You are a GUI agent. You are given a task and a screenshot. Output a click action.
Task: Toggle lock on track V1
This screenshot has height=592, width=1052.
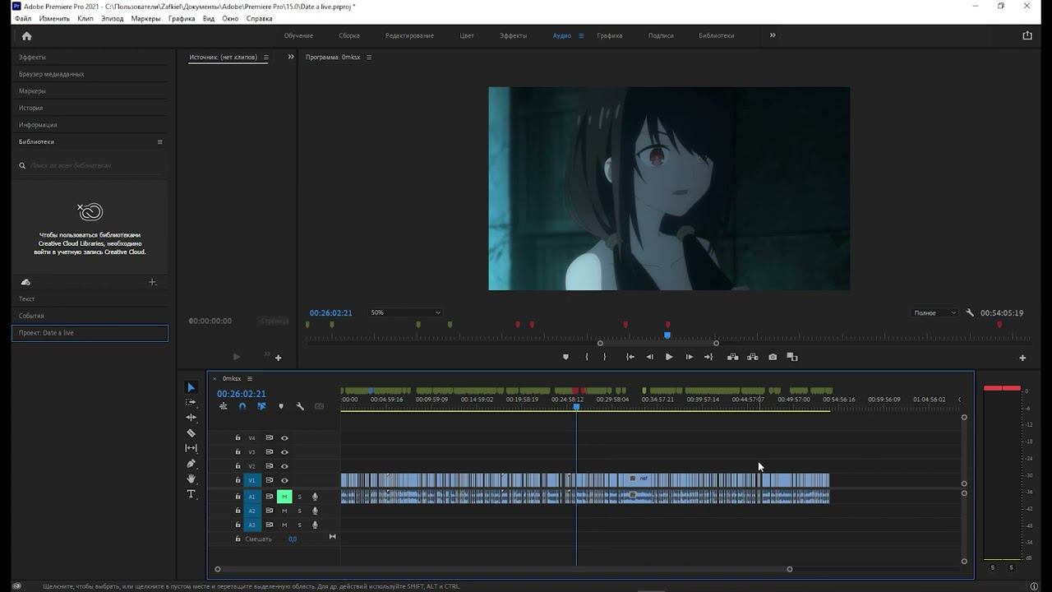click(x=238, y=480)
